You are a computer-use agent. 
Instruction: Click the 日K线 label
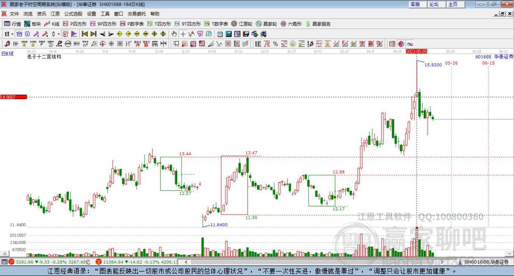point(8,54)
